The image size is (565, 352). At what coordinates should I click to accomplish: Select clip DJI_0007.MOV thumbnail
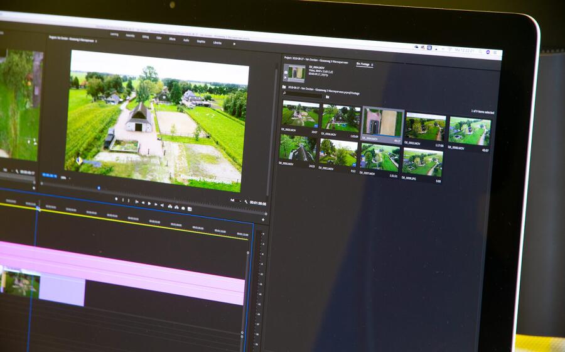click(379, 157)
